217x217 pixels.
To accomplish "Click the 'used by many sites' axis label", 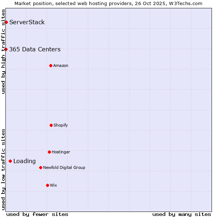I will [x=182, y=214].
